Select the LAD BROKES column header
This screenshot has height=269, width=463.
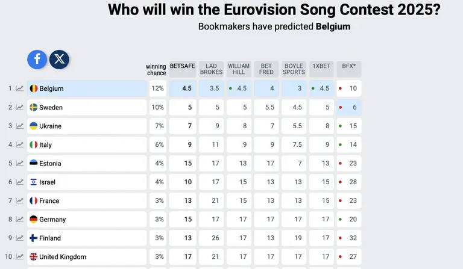(x=211, y=69)
